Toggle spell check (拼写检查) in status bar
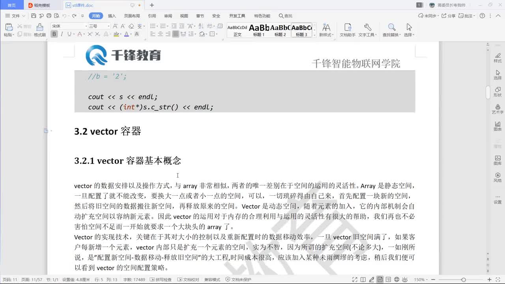The image size is (505, 284). tap(161, 280)
